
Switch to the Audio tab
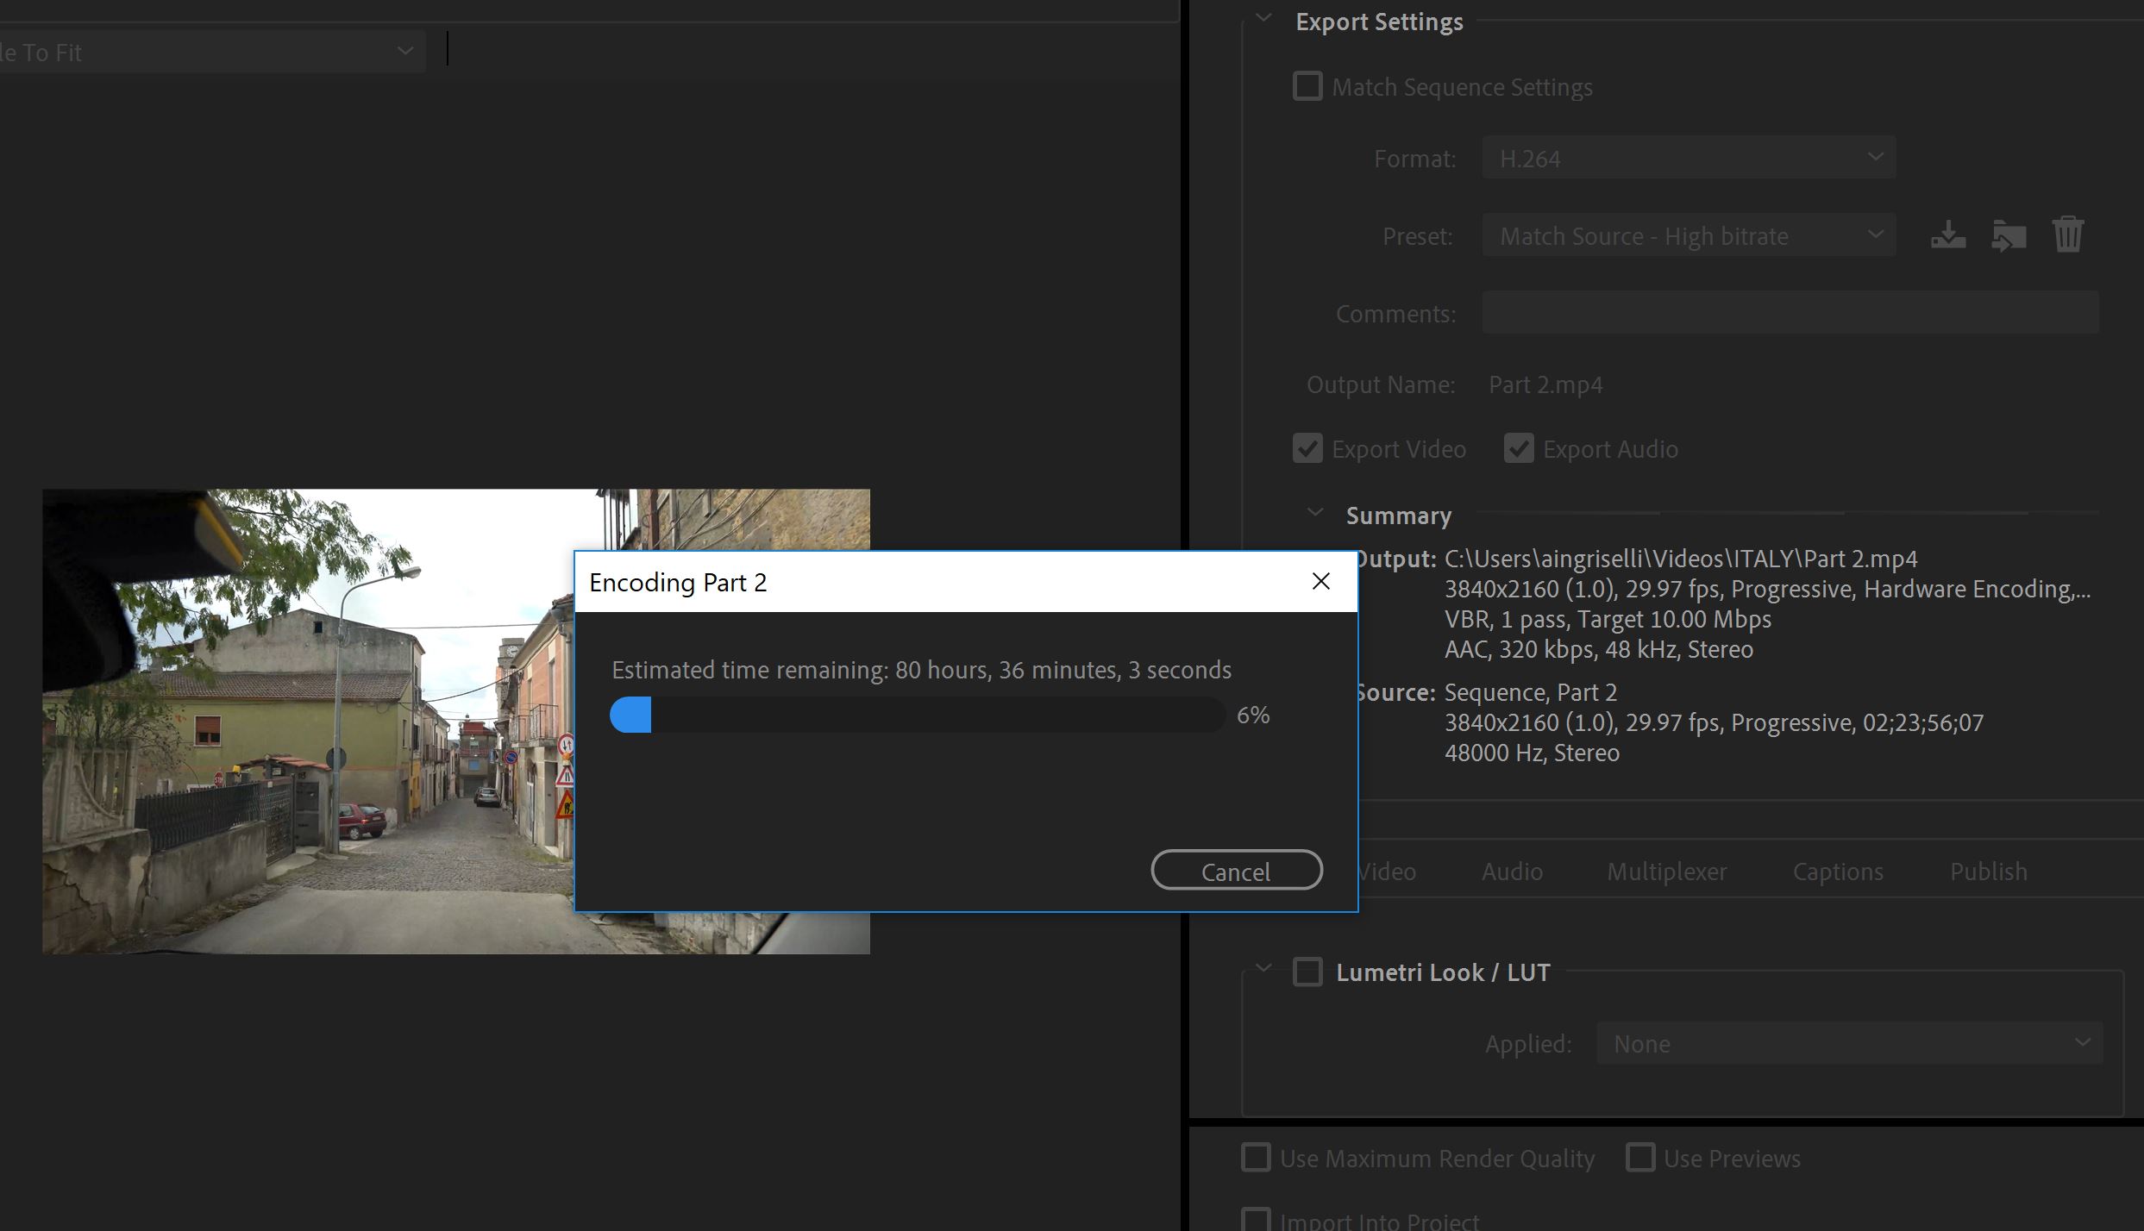(x=1513, y=871)
